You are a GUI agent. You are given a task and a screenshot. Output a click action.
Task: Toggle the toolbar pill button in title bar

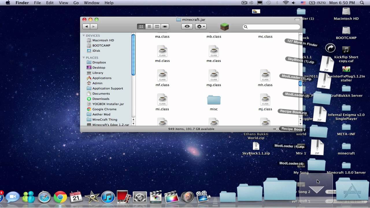[x=297, y=19]
